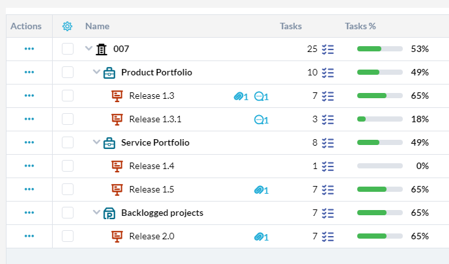Click the Release 1.4 project icon

click(x=117, y=166)
